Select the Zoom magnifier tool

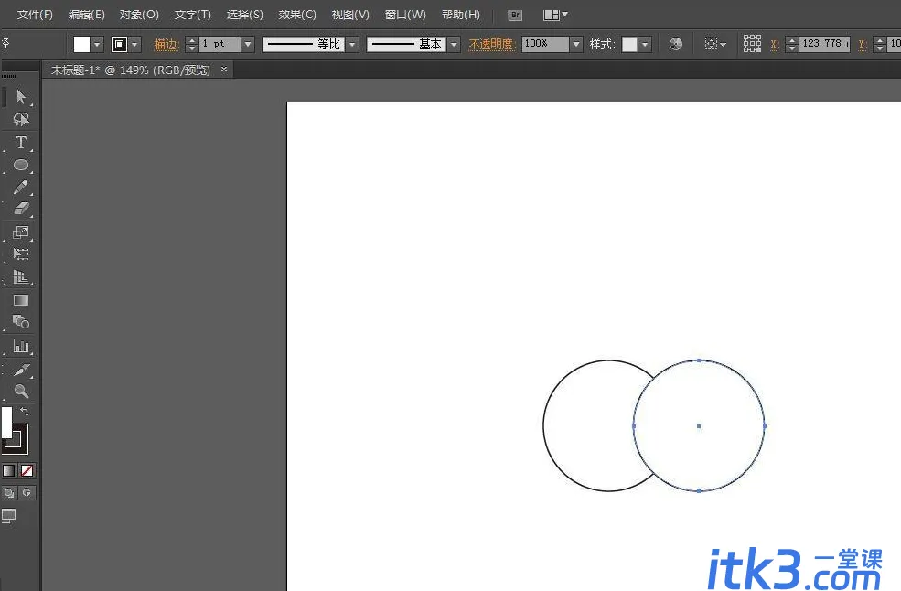21,392
